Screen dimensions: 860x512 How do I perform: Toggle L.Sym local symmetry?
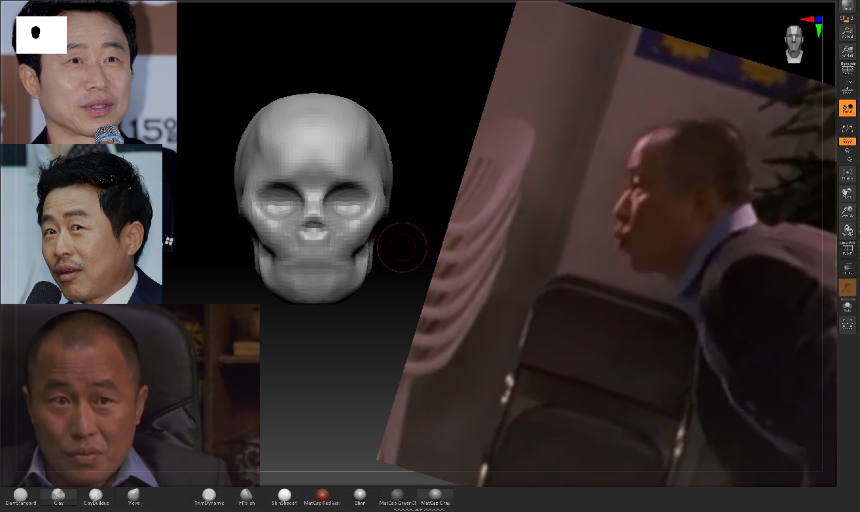848,127
